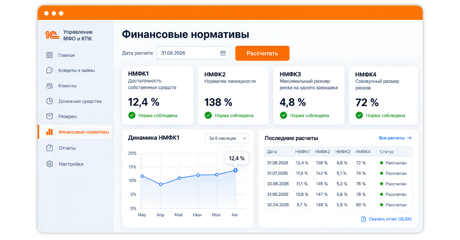Click НМФК4 green check status icon
This screenshot has height=240, width=460.
click(x=359, y=115)
